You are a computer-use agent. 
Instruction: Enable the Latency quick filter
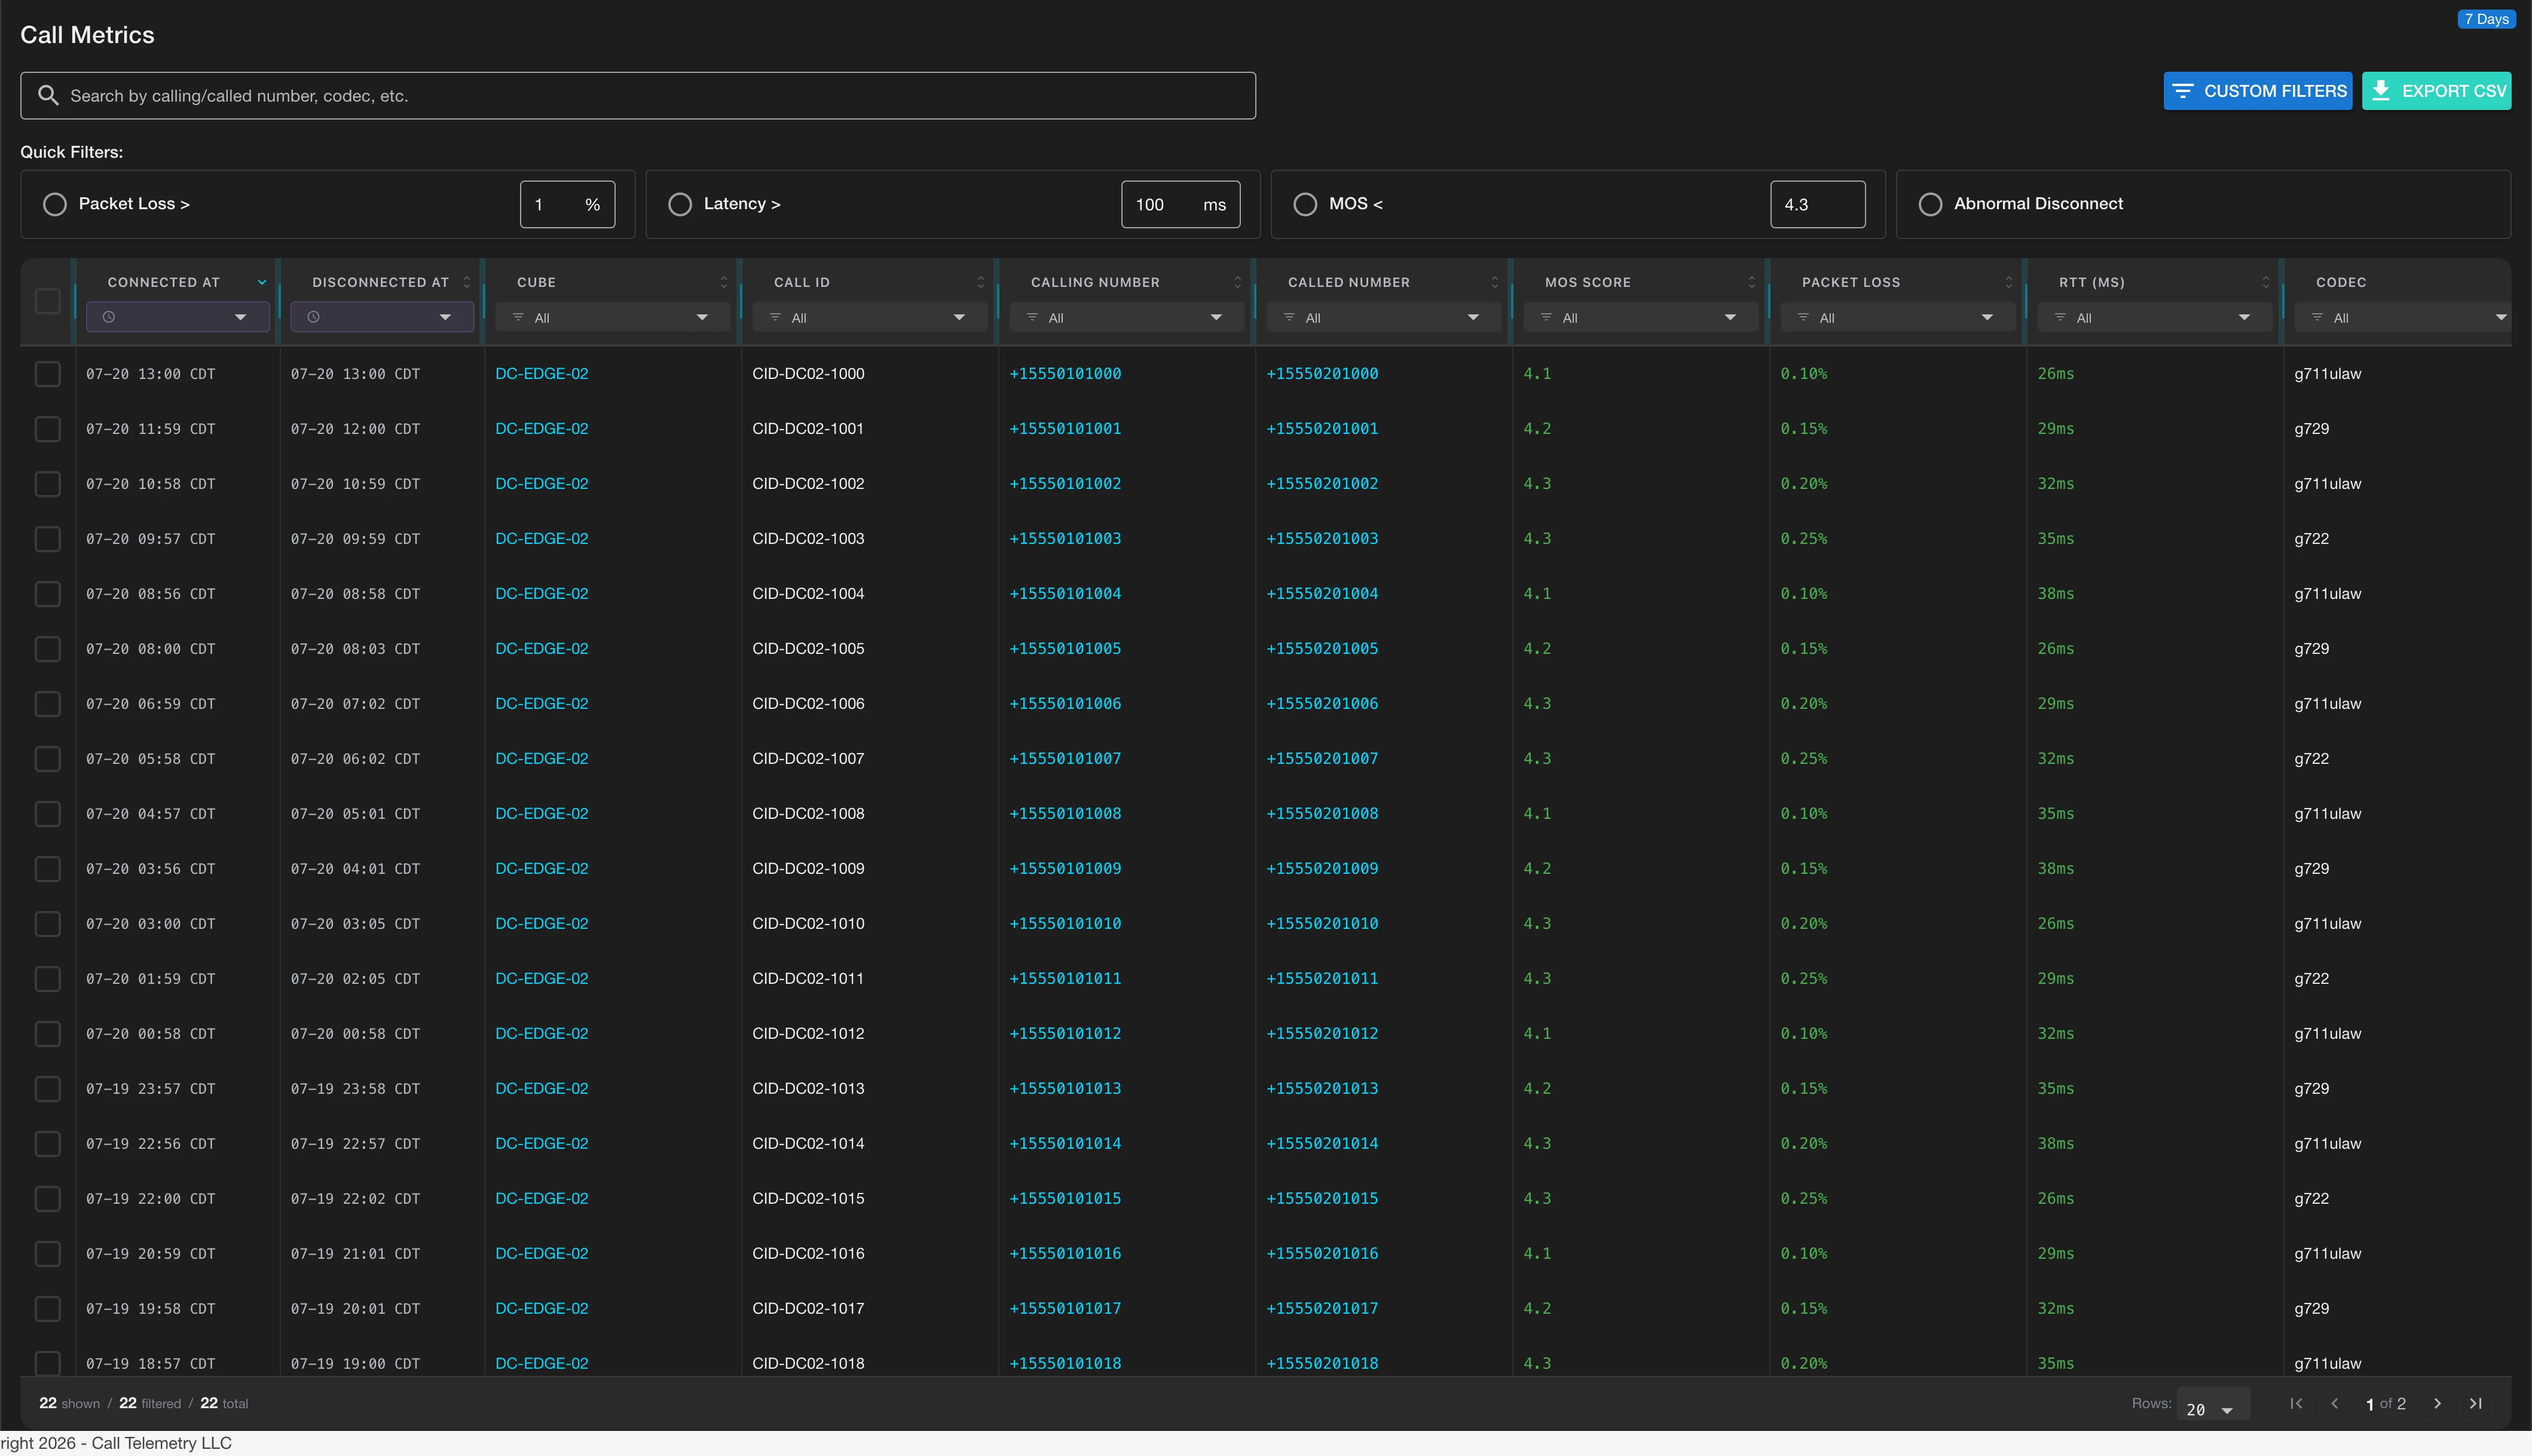pyautogui.click(x=680, y=204)
